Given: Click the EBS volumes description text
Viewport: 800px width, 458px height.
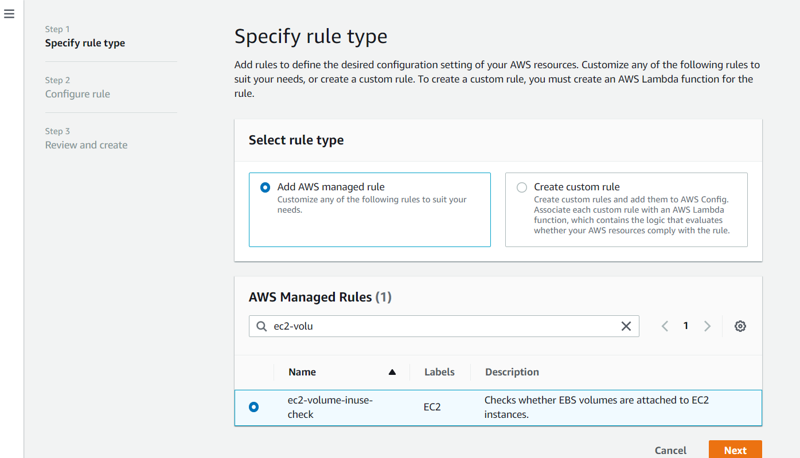Looking at the screenshot, I should click(596, 407).
